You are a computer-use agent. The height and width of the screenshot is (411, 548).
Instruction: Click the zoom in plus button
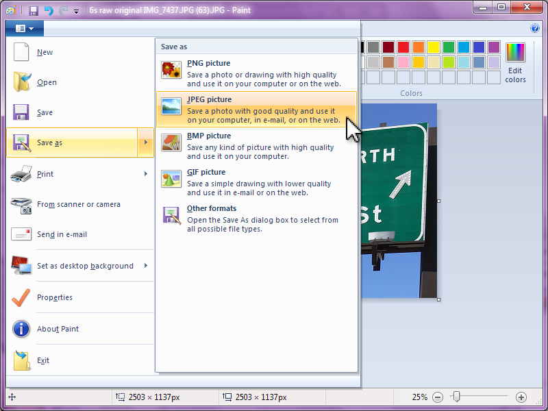(x=521, y=397)
